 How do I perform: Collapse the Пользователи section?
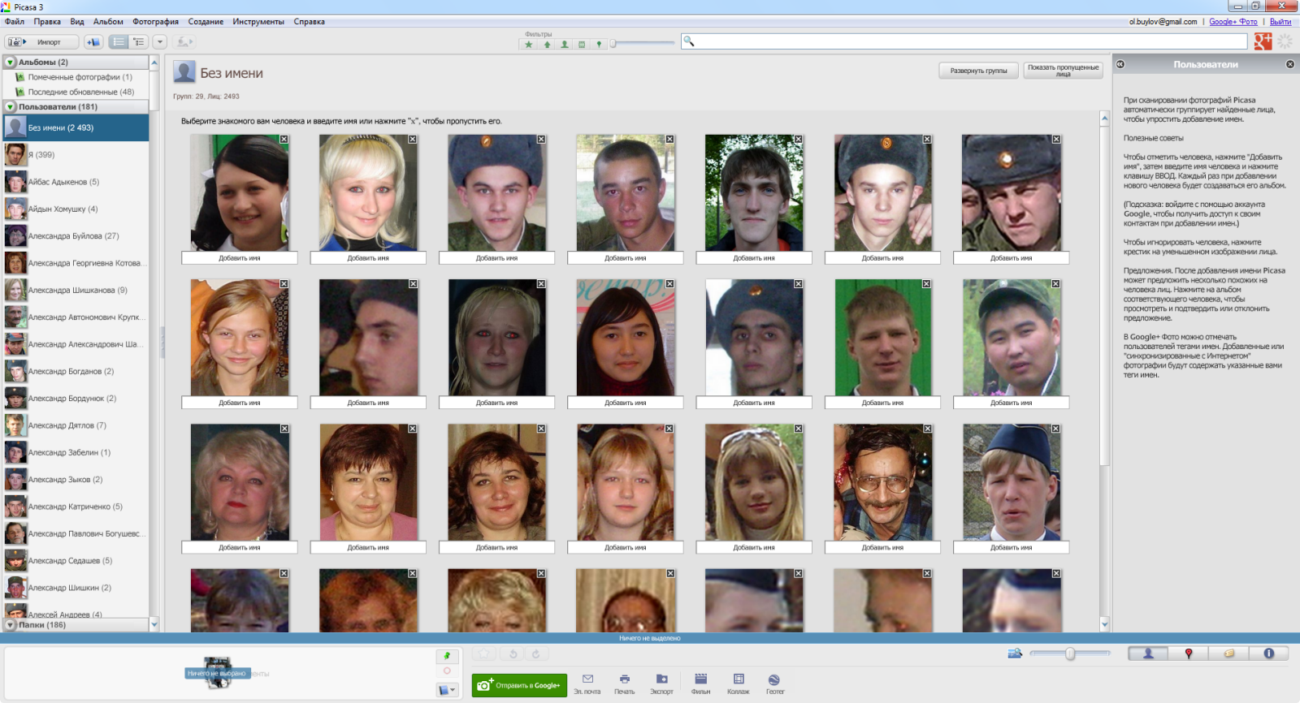(11, 107)
